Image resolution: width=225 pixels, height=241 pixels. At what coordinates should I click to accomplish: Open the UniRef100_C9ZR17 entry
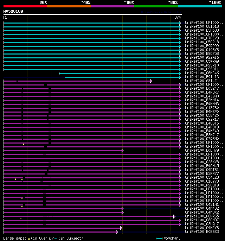coord(202,119)
